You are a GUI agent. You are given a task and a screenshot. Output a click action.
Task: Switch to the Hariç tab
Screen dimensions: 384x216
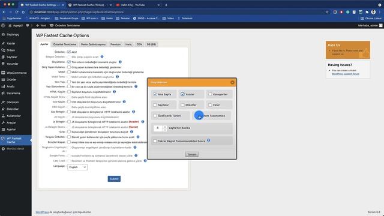click(128, 44)
